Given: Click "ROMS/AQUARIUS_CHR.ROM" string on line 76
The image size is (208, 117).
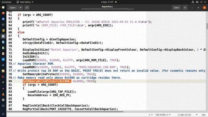Looking at the screenshot, I should [97, 67].
